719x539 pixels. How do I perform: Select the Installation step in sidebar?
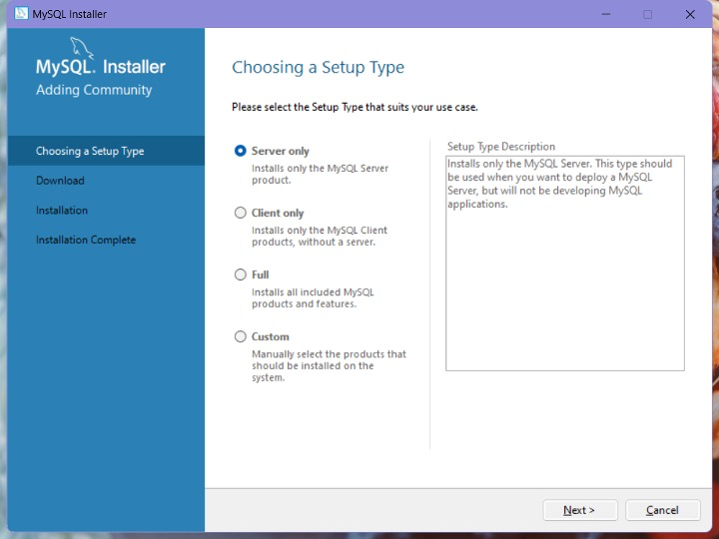pyautogui.click(x=62, y=211)
